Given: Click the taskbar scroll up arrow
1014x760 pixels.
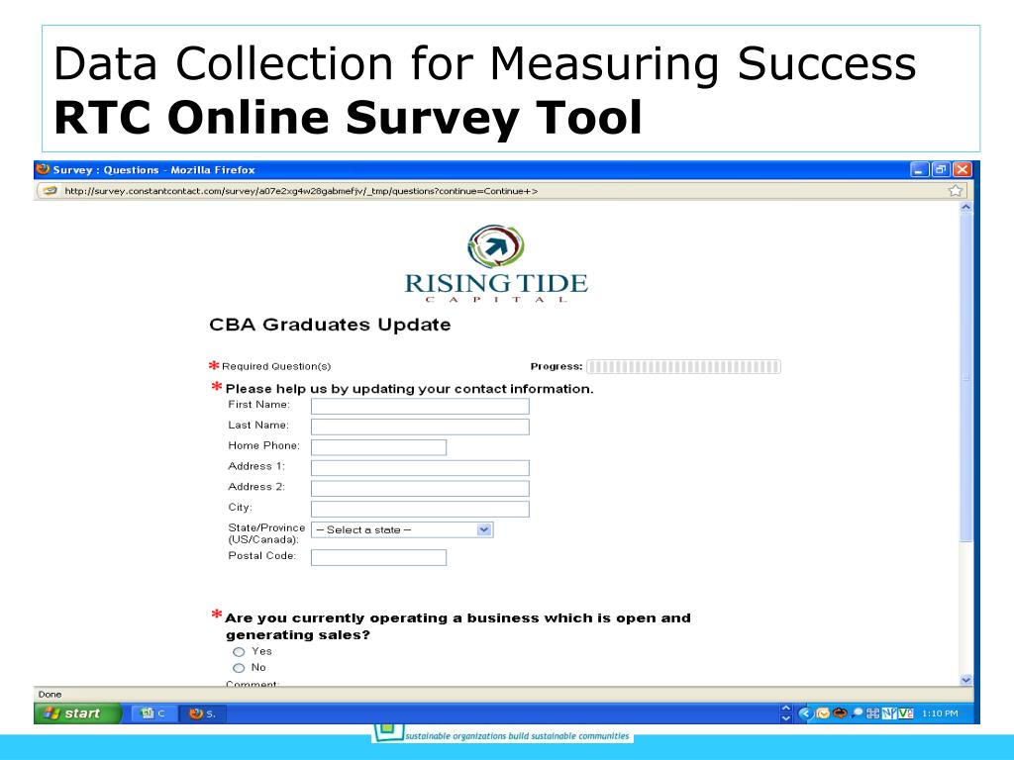Looking at the screenshot, I should point(786,709).
